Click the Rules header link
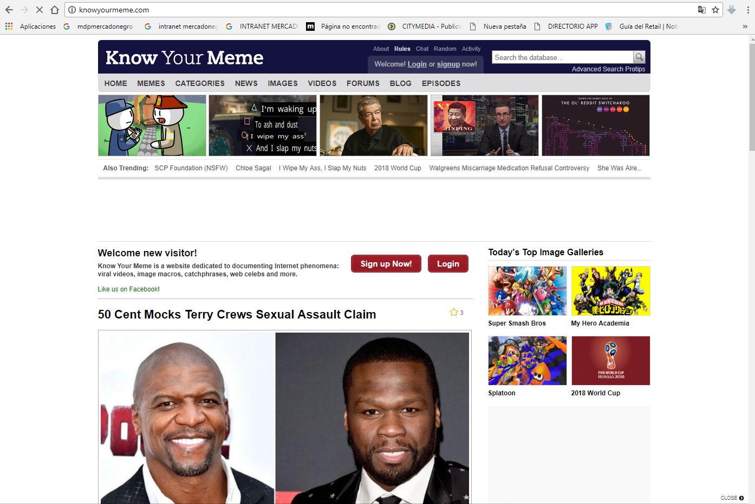This screenshot has width=755, height=504. pos(402,49)
